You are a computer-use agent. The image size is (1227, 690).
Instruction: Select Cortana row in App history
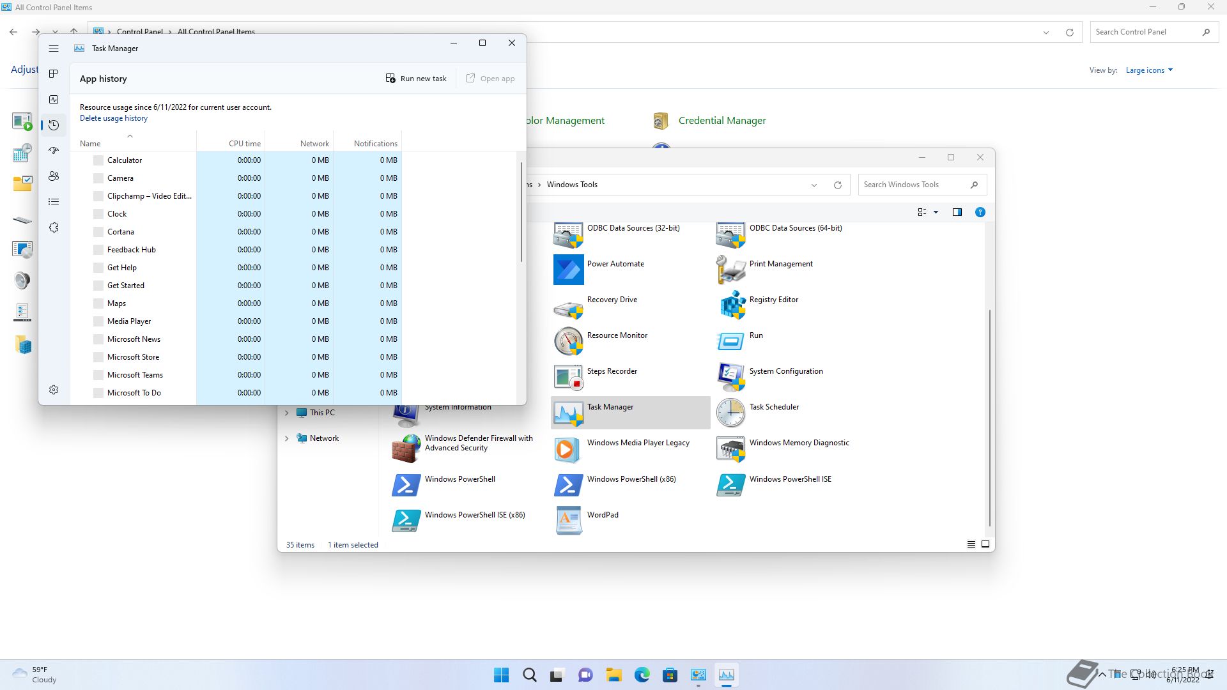click(x=236, y=232)
